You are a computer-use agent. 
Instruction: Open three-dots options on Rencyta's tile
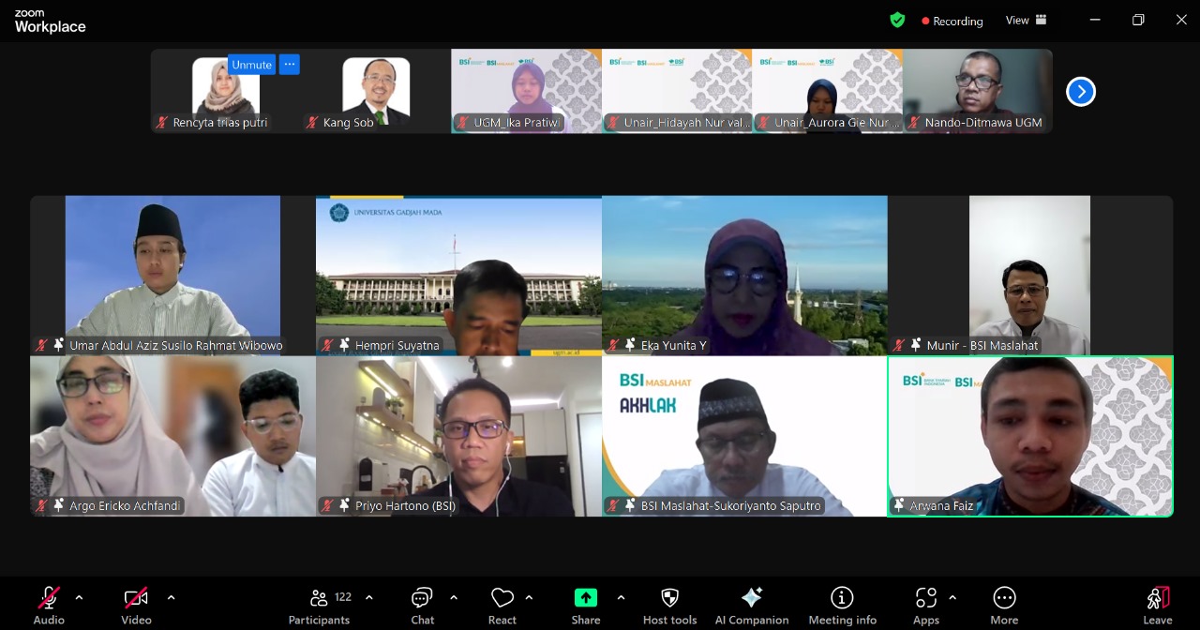[x=290, y=65]
